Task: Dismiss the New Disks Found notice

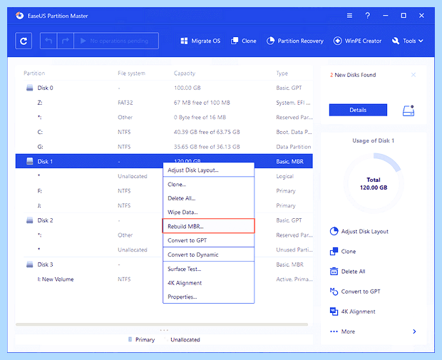Action: point(413,75)
